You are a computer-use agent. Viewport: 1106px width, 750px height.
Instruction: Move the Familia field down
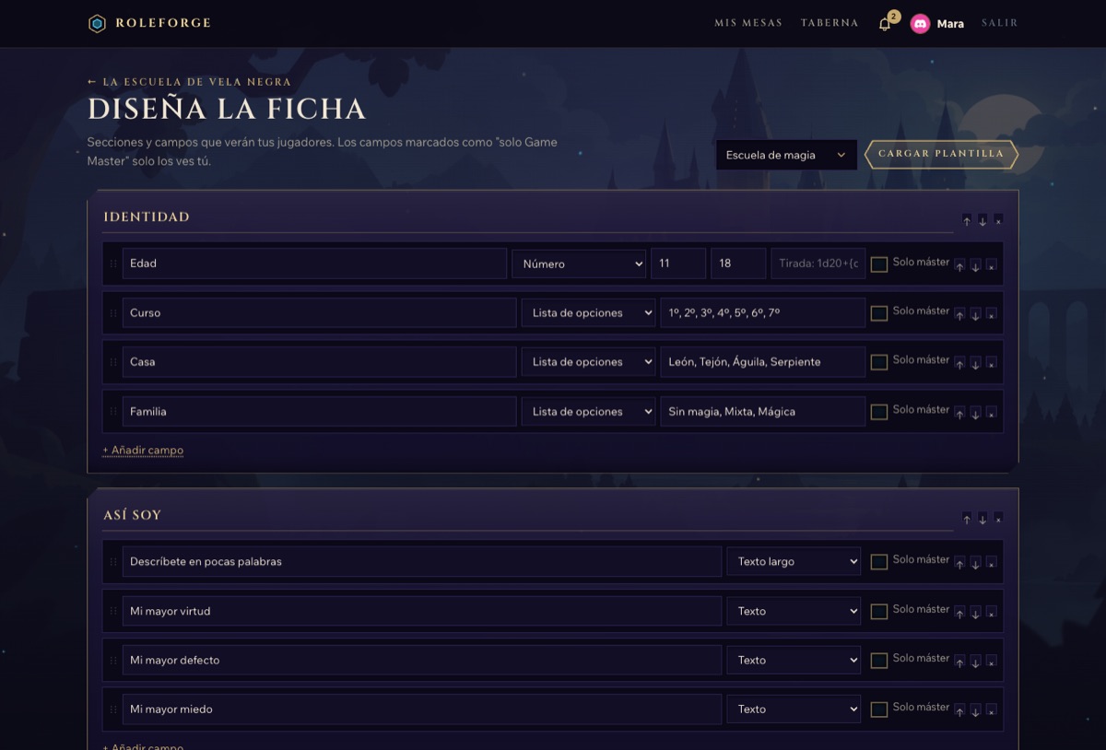(x=975, y=413)
